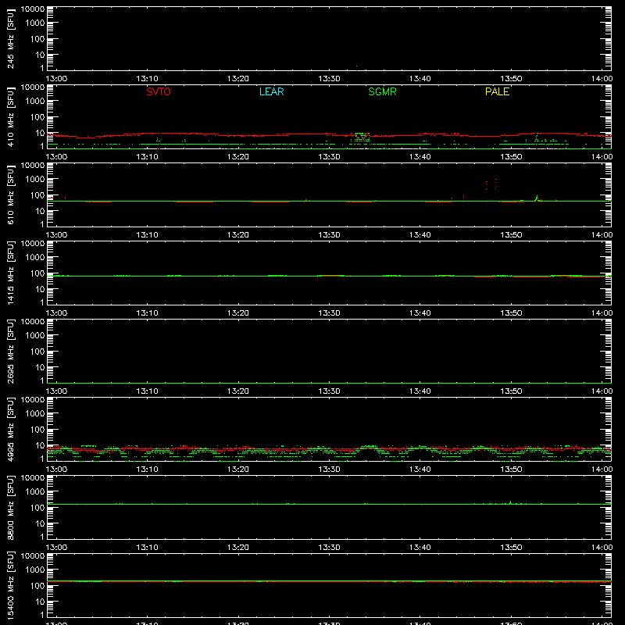Click the 10 value on 1415 MHz axis
The height and width of the screenshot is (625, 625).
point(41,289)
